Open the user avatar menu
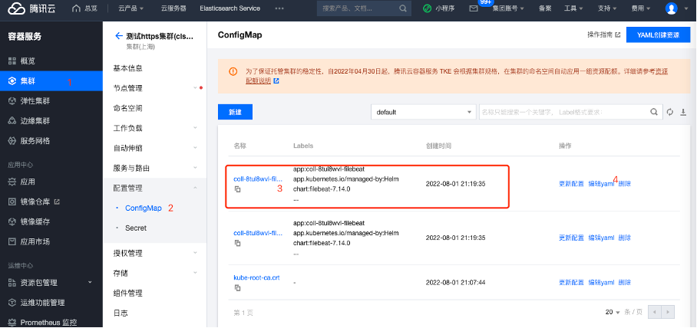This screenshot has width=697, height=328. (671, 8)
